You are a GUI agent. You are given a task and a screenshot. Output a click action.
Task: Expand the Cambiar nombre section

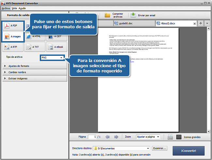[35, 72]
